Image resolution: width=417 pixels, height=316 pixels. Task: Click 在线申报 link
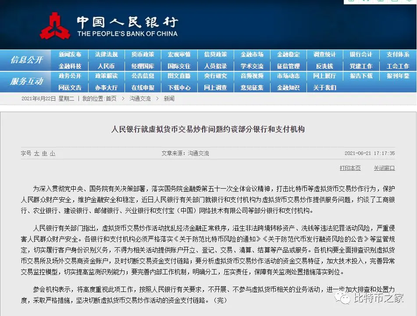tap(143, 88)
